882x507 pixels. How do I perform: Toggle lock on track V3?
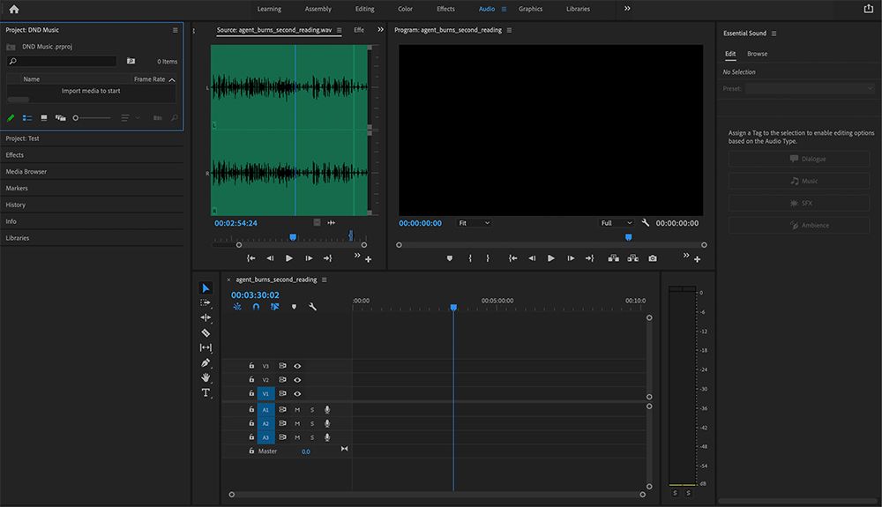click(x=251, y=365)
